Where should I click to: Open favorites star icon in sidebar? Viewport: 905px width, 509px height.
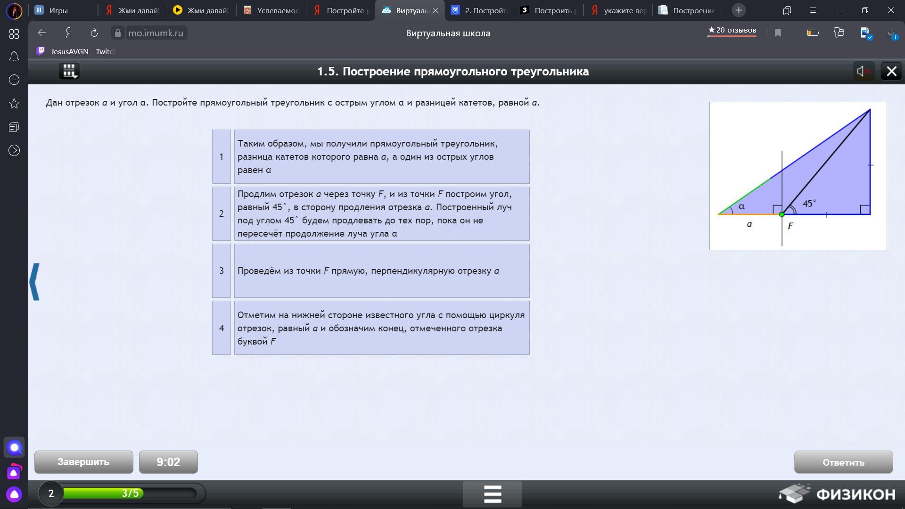(14, 103)
